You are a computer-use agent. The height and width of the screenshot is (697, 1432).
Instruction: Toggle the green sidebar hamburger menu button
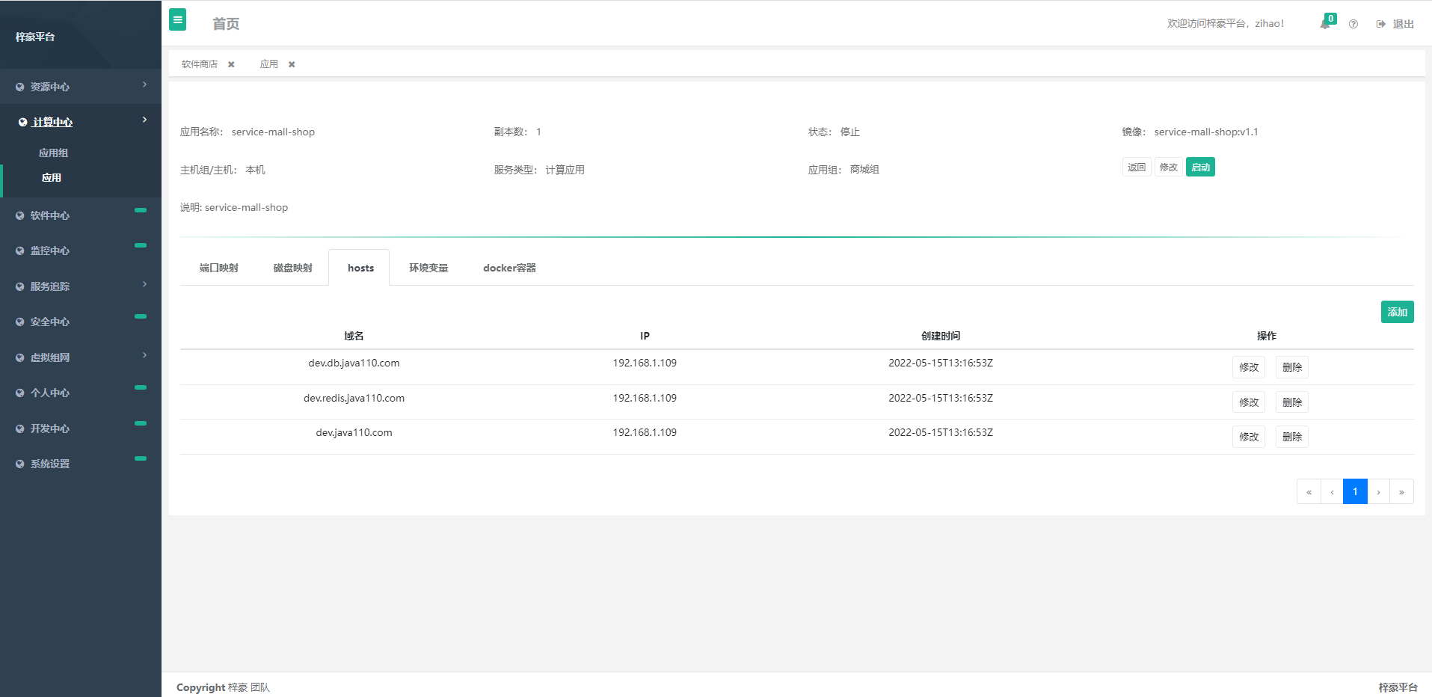pyautogui.click(x=177, y=19)
